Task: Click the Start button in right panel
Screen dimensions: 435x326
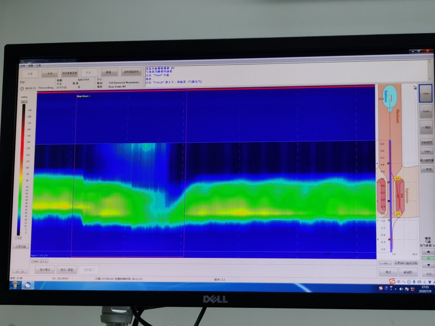Action: pos(425,93)
